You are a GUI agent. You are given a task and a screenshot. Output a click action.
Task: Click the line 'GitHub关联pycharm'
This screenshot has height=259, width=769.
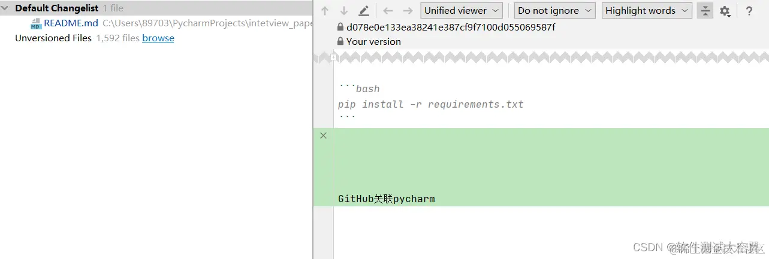pyautogui.click(x=387, y=199)
